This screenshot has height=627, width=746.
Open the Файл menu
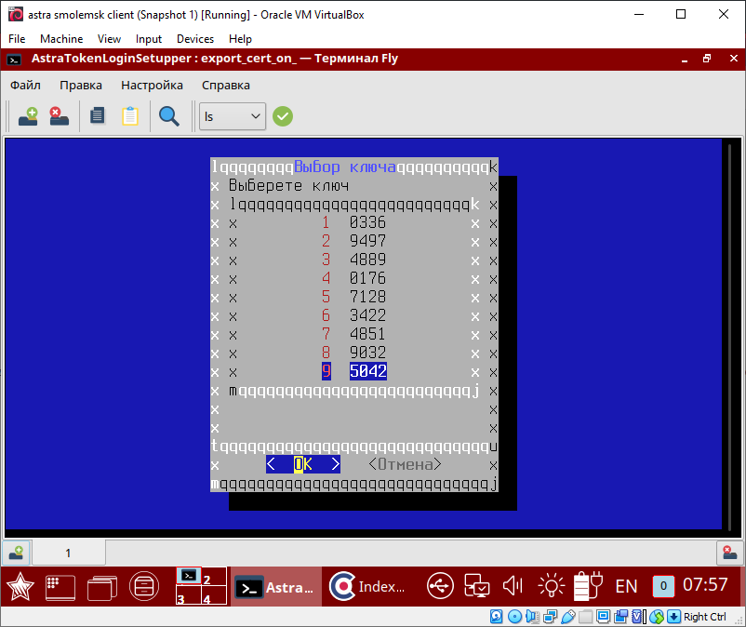25,86
